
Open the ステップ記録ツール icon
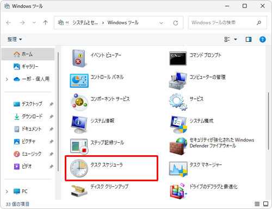[x=79, y=146]
